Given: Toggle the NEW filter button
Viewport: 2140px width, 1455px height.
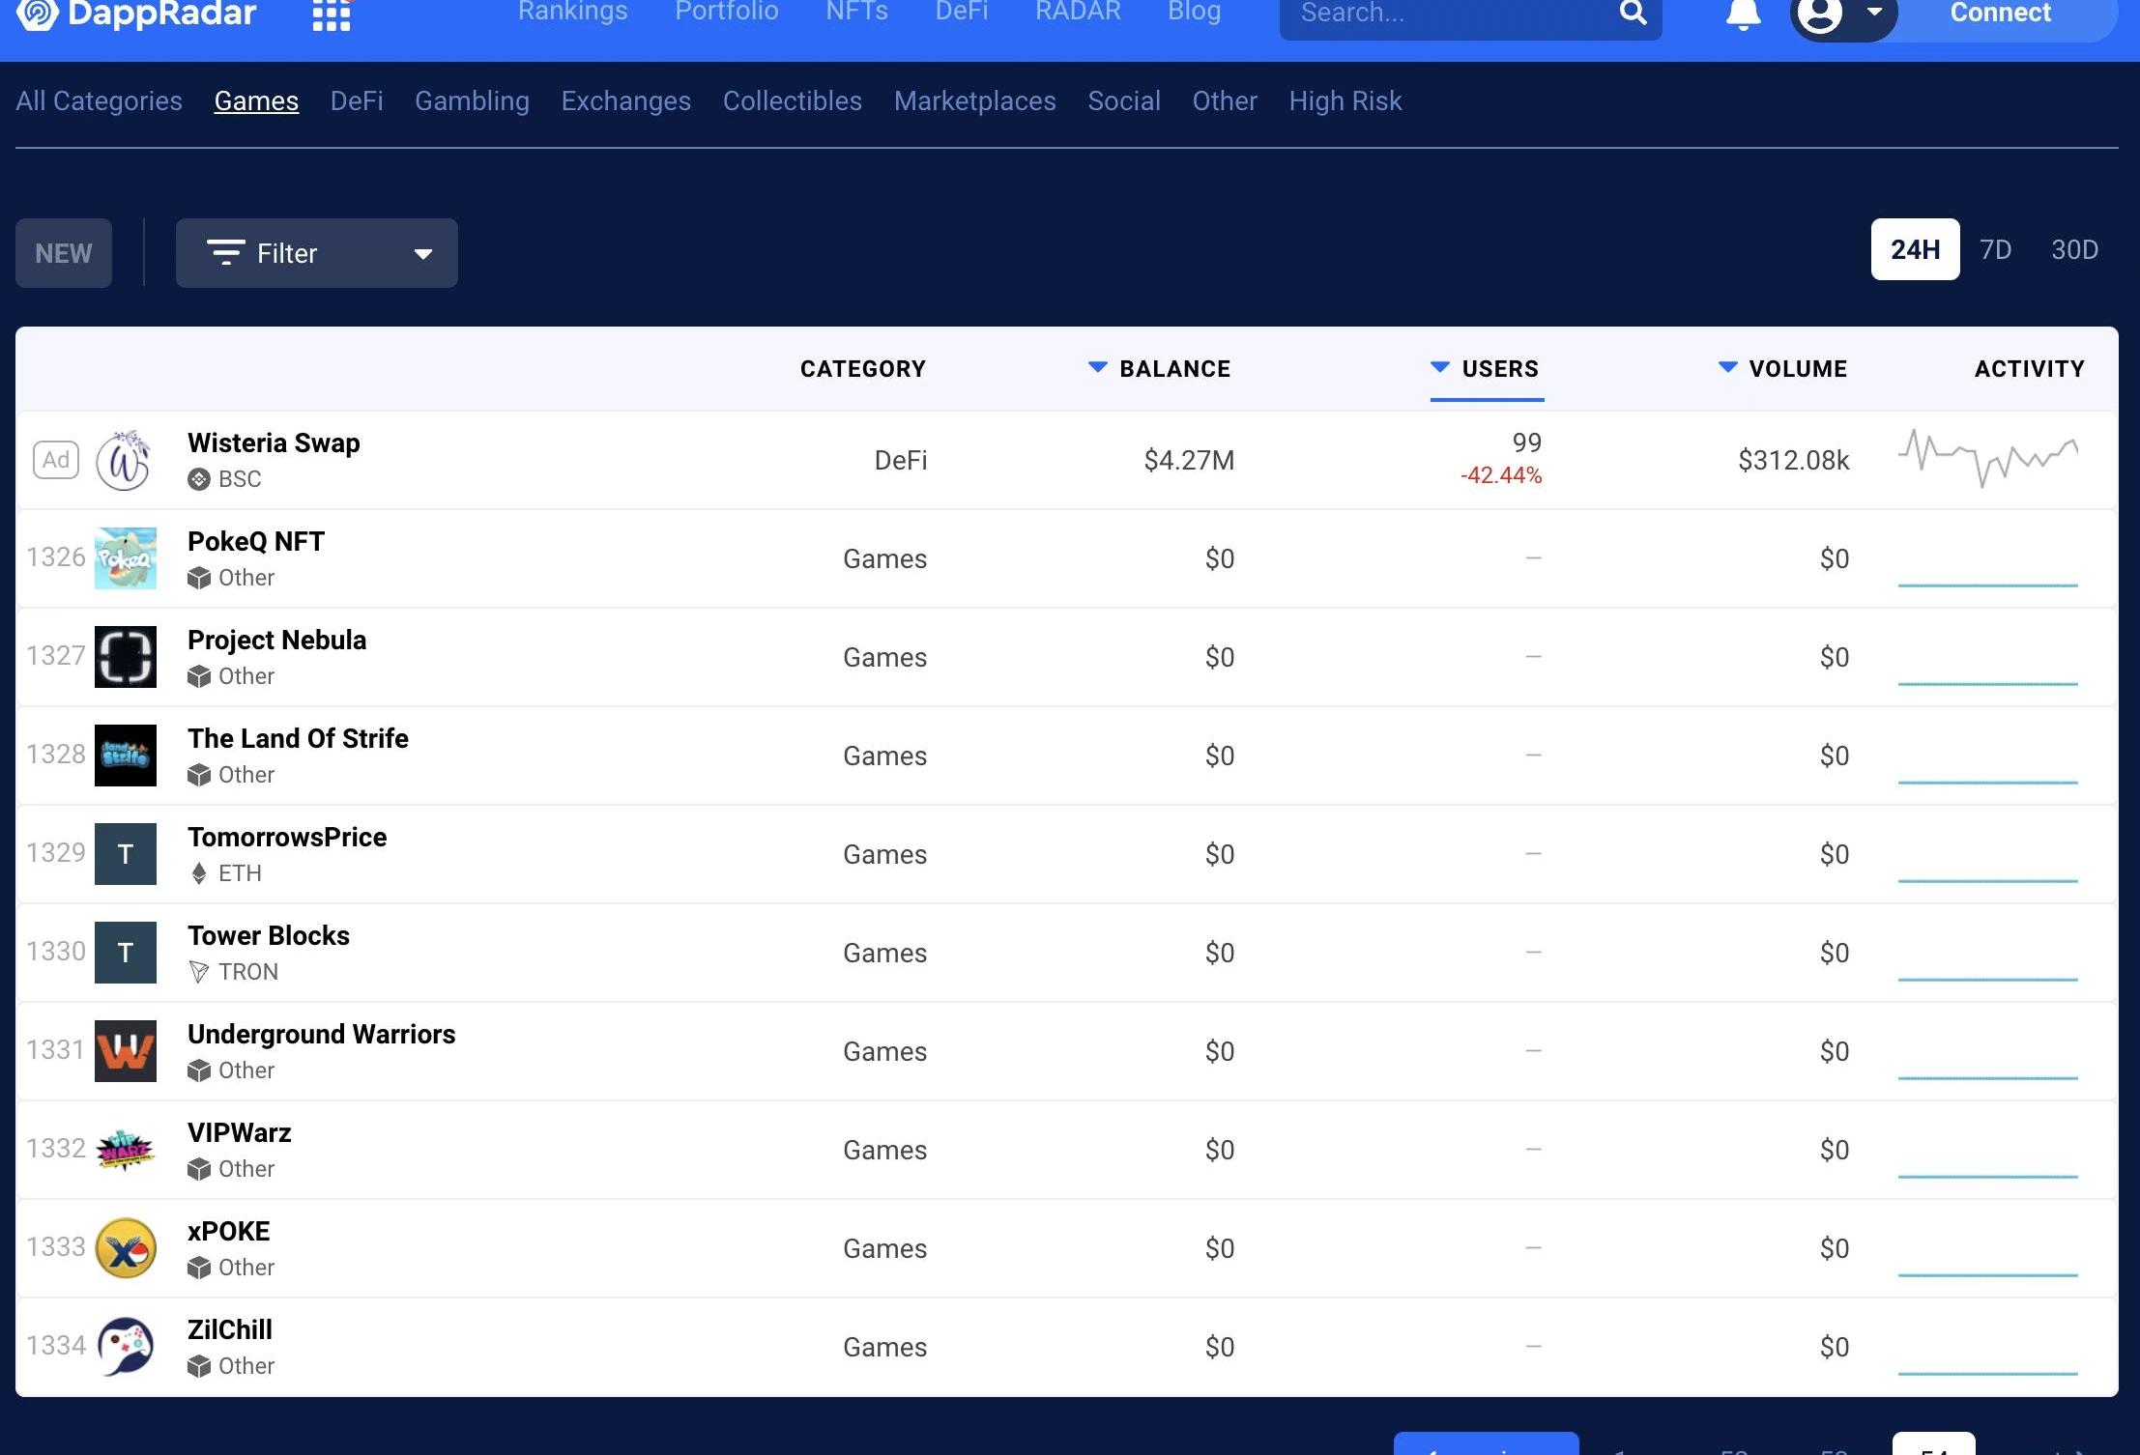Looking at the screenshot, I should click(64, 253).
